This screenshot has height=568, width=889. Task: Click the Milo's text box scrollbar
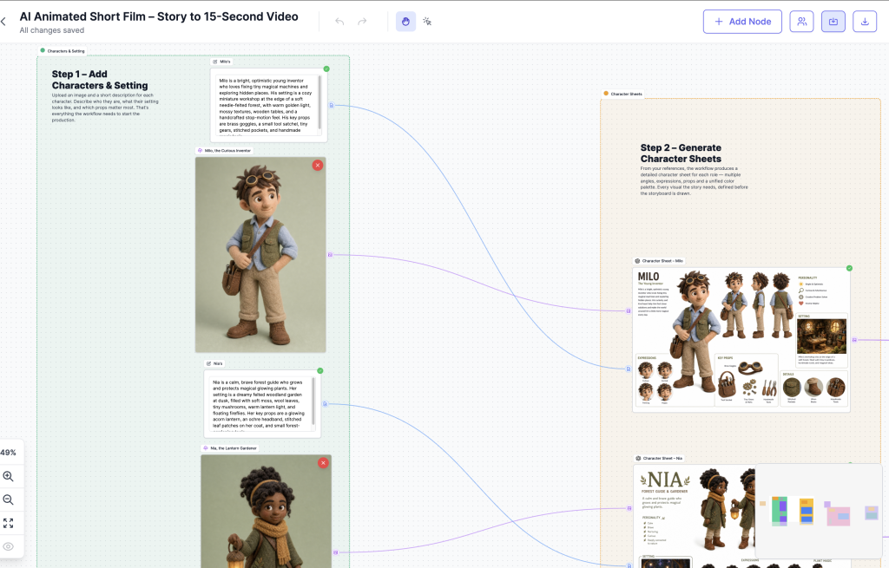click(x=319, y=102)
